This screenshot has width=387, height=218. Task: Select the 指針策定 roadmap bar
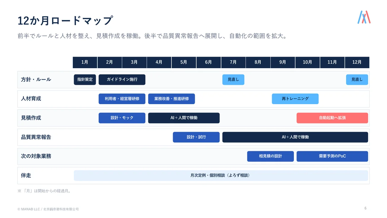coord(85,80)
